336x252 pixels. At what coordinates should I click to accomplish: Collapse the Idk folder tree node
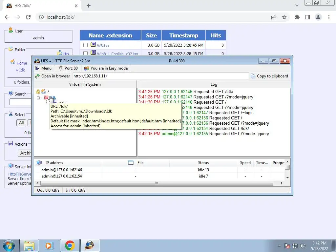[x=38, y=98]
